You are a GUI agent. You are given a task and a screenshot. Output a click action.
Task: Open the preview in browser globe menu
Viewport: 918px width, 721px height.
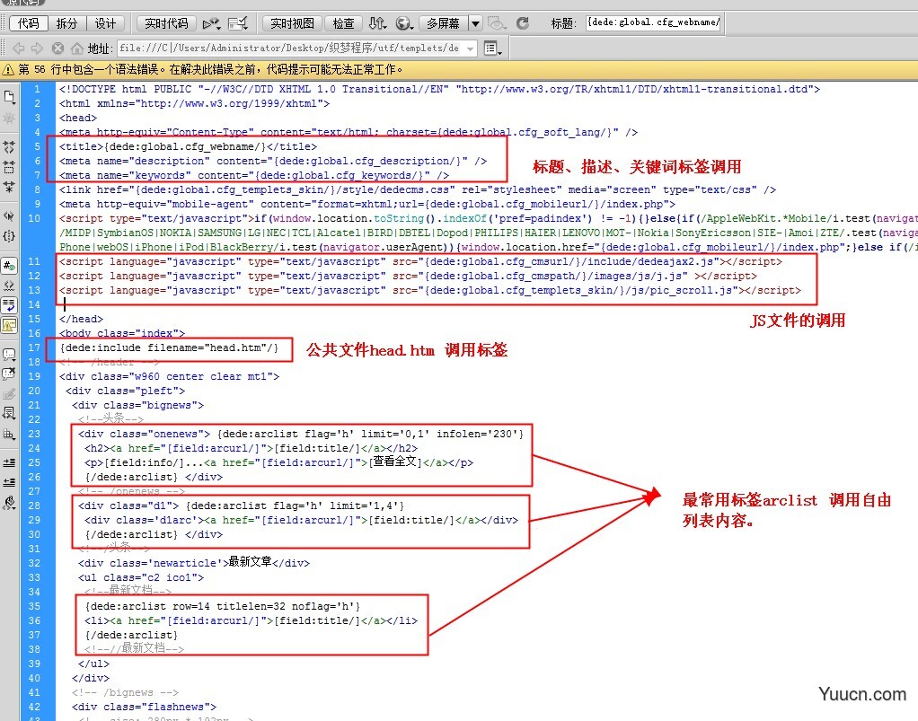coord(404,23)
